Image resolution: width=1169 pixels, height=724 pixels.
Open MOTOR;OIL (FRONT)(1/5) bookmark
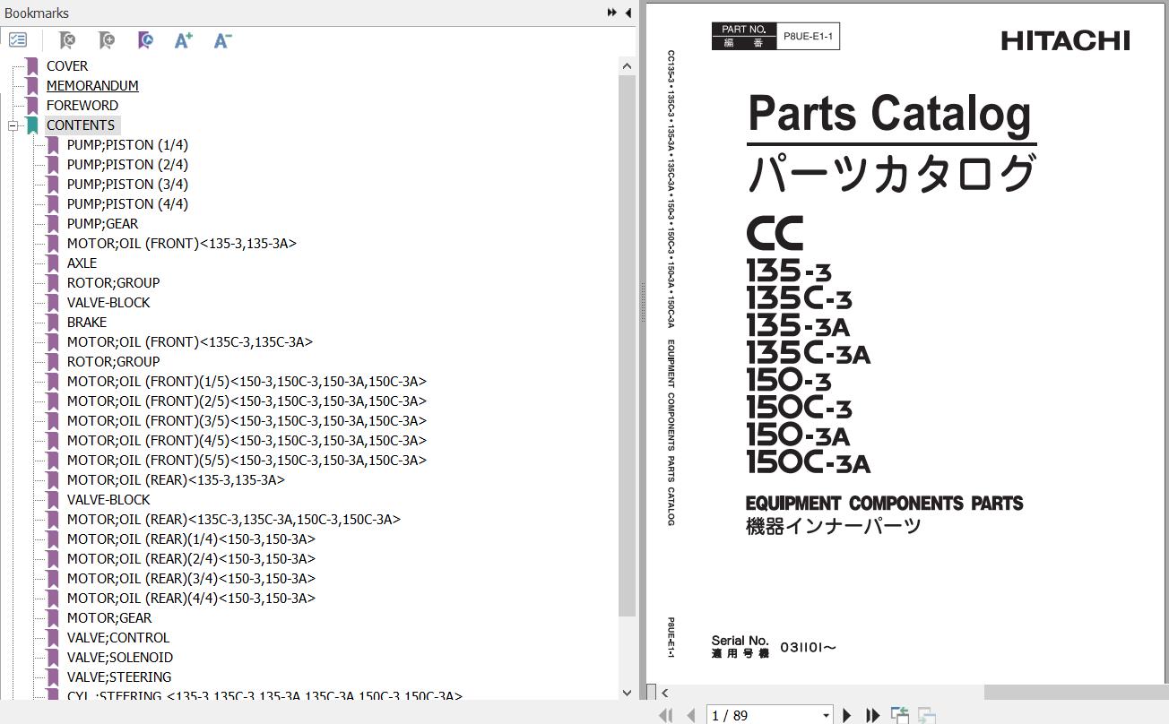247,381
